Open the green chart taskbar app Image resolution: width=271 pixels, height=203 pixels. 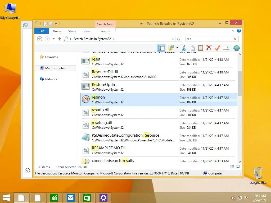pos(54,198)
